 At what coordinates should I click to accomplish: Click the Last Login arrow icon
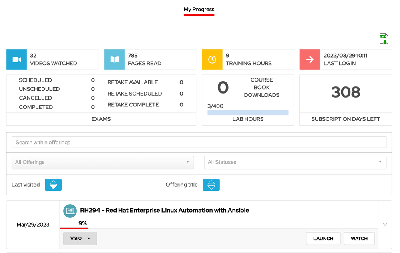[310, 60]
